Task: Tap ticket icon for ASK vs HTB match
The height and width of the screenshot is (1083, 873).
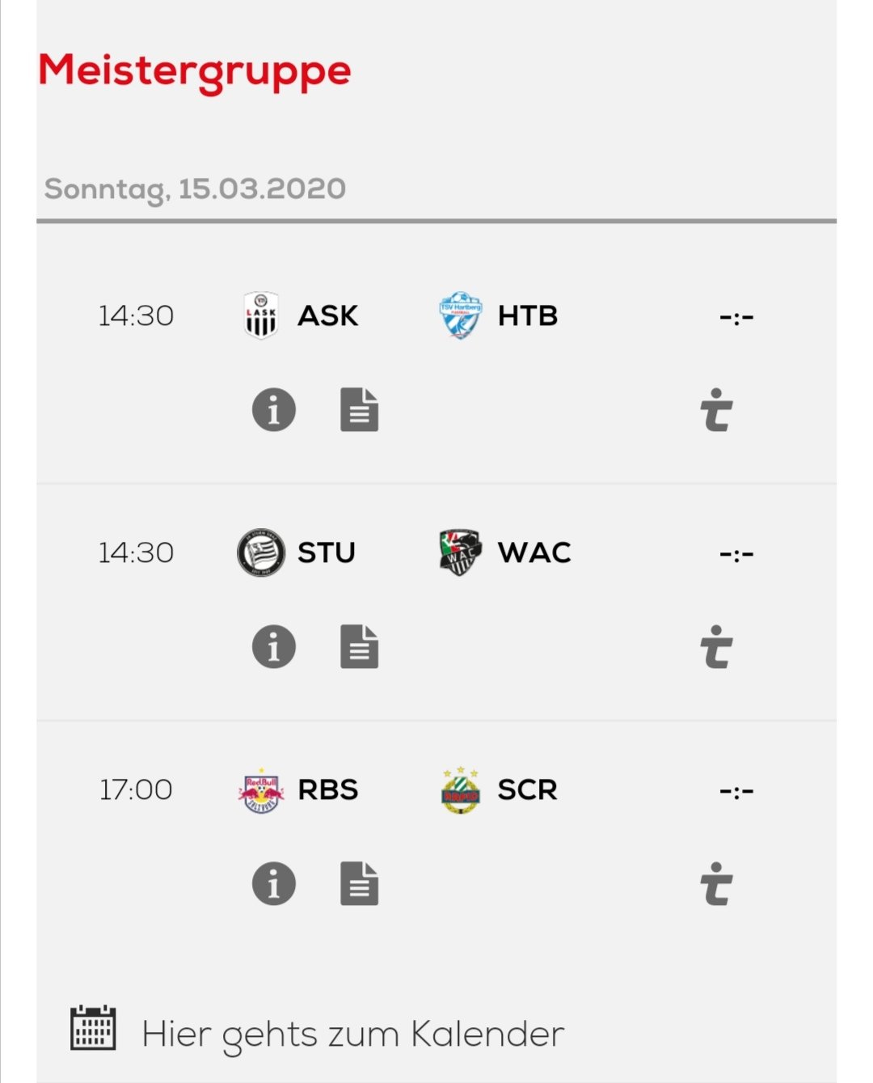Action: (716, 409)
